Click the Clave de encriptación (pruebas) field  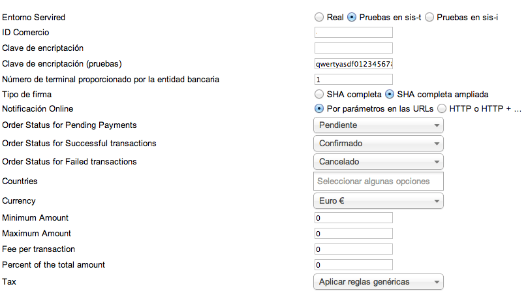coord(354,64)
